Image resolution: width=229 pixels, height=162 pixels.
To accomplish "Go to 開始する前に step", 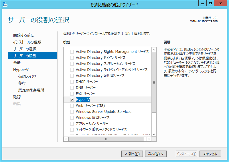I will (x=23, y=35).
